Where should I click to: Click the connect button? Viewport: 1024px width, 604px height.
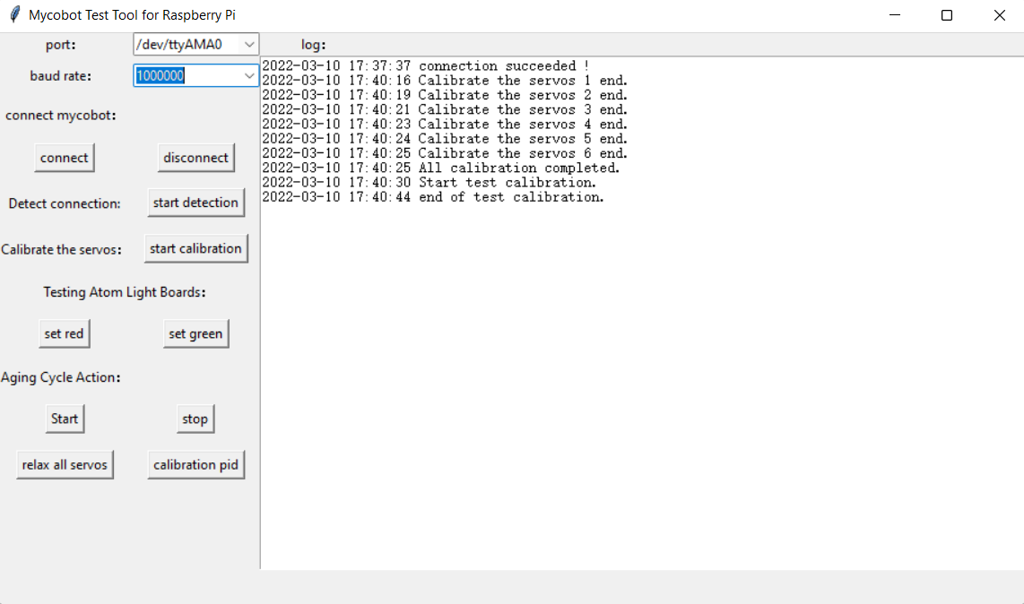[x=64, y=158]
